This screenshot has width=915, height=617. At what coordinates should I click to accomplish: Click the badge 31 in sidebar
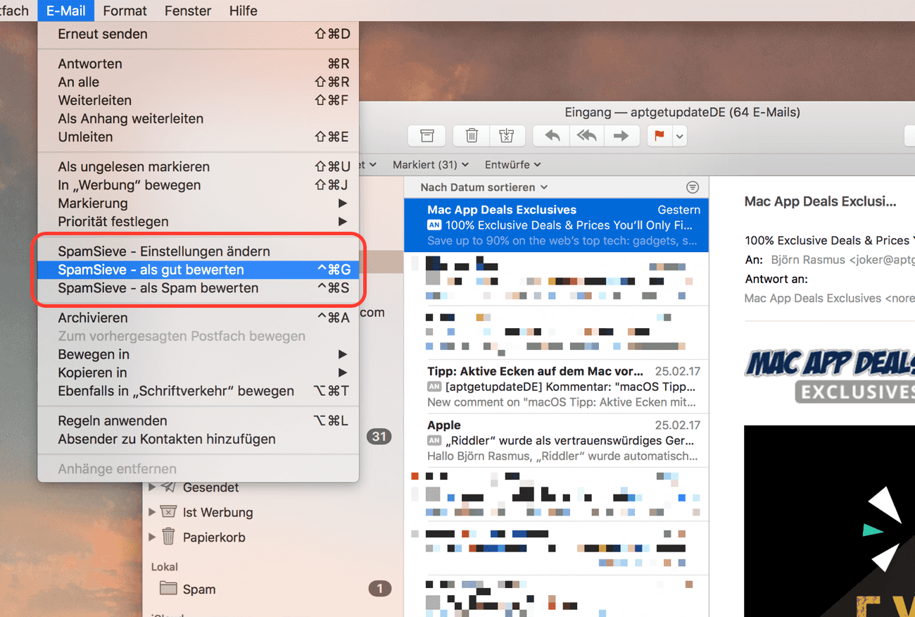(379, 437)
